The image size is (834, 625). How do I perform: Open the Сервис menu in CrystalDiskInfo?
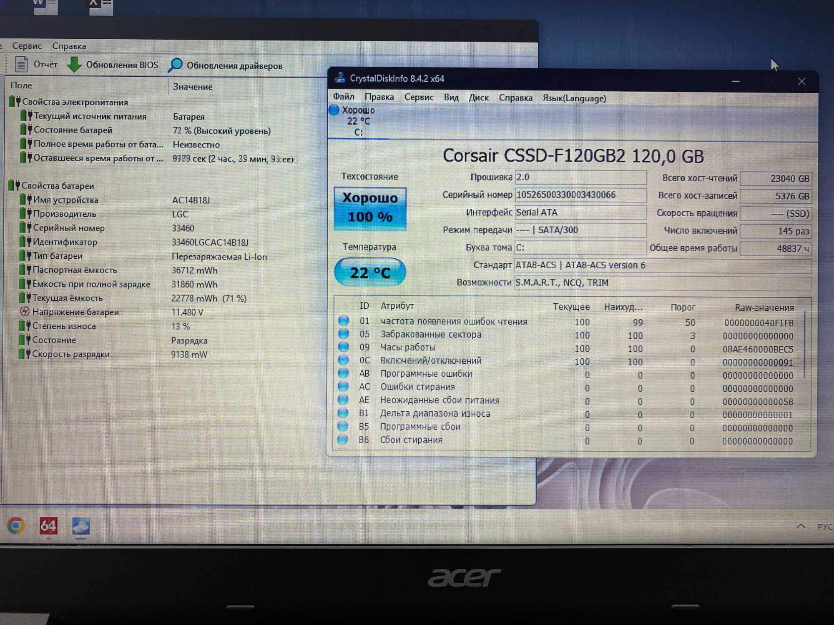pyautogui.click(x=419, y=97)
